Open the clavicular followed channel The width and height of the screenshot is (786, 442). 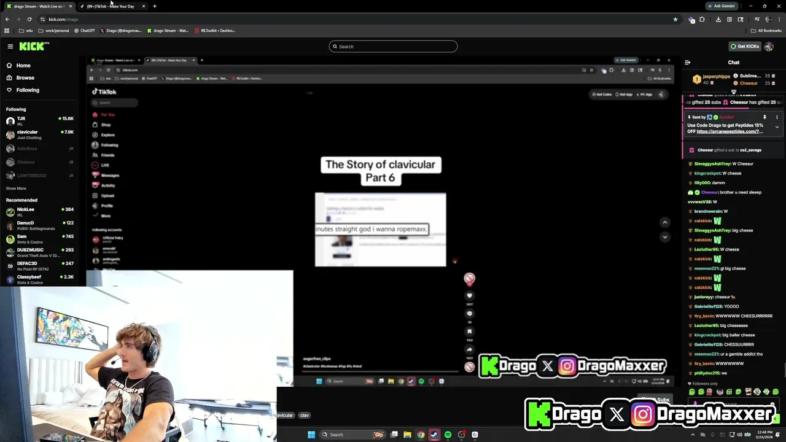tap(39, 134)
